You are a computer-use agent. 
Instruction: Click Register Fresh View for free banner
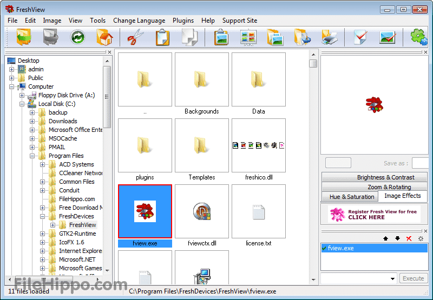pos(375,214)
